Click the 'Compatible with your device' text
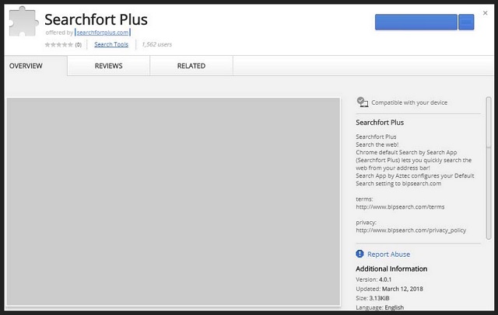 tap(409, 102)
